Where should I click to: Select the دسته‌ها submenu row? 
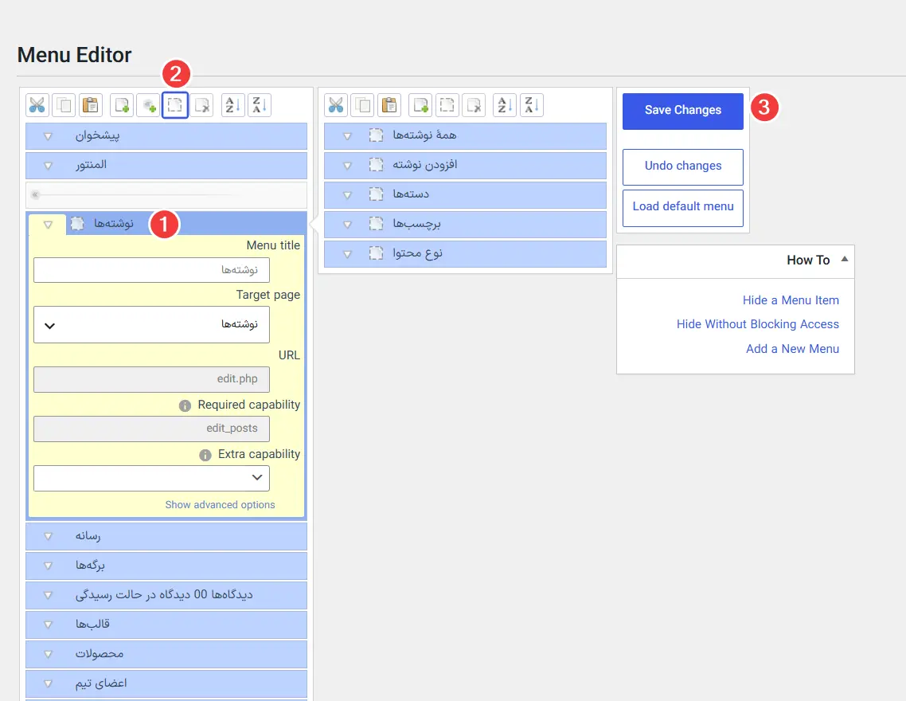tap(465, 194)
